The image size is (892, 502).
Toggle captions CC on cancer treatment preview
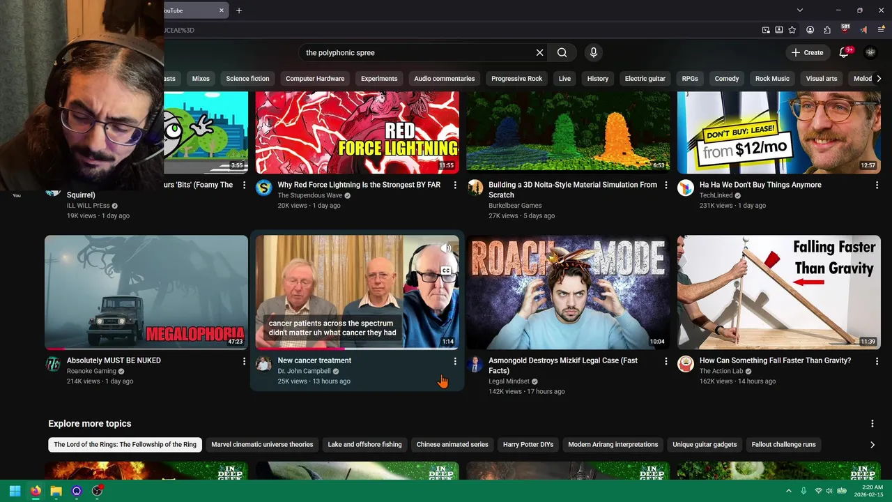point(445,271)
